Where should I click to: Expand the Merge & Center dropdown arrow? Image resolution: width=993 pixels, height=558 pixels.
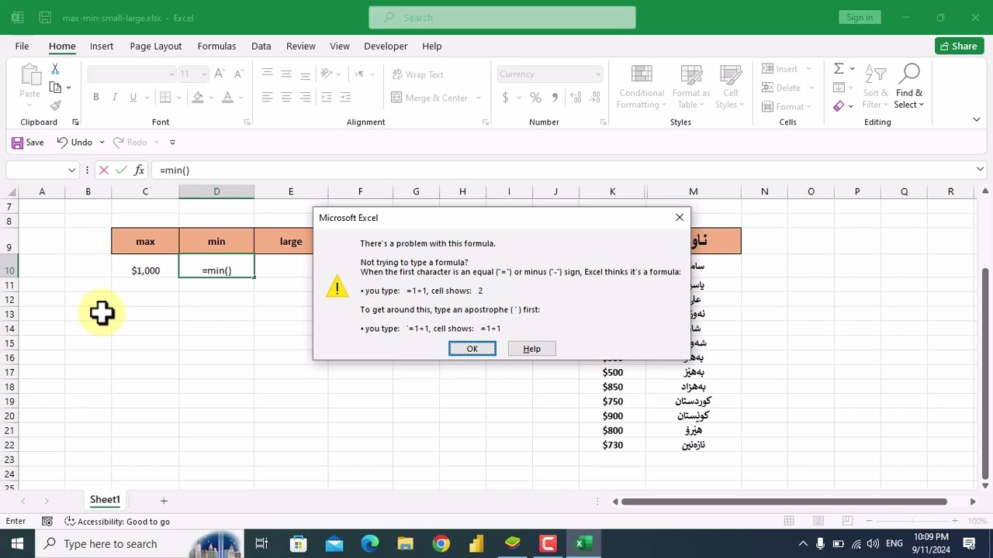(478, 98)
